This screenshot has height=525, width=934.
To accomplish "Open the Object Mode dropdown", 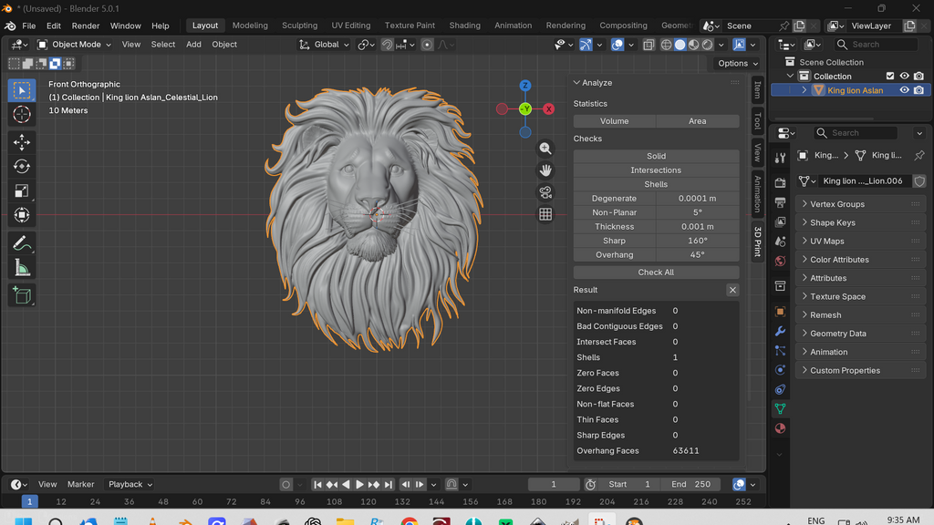I will coord(74,45).
